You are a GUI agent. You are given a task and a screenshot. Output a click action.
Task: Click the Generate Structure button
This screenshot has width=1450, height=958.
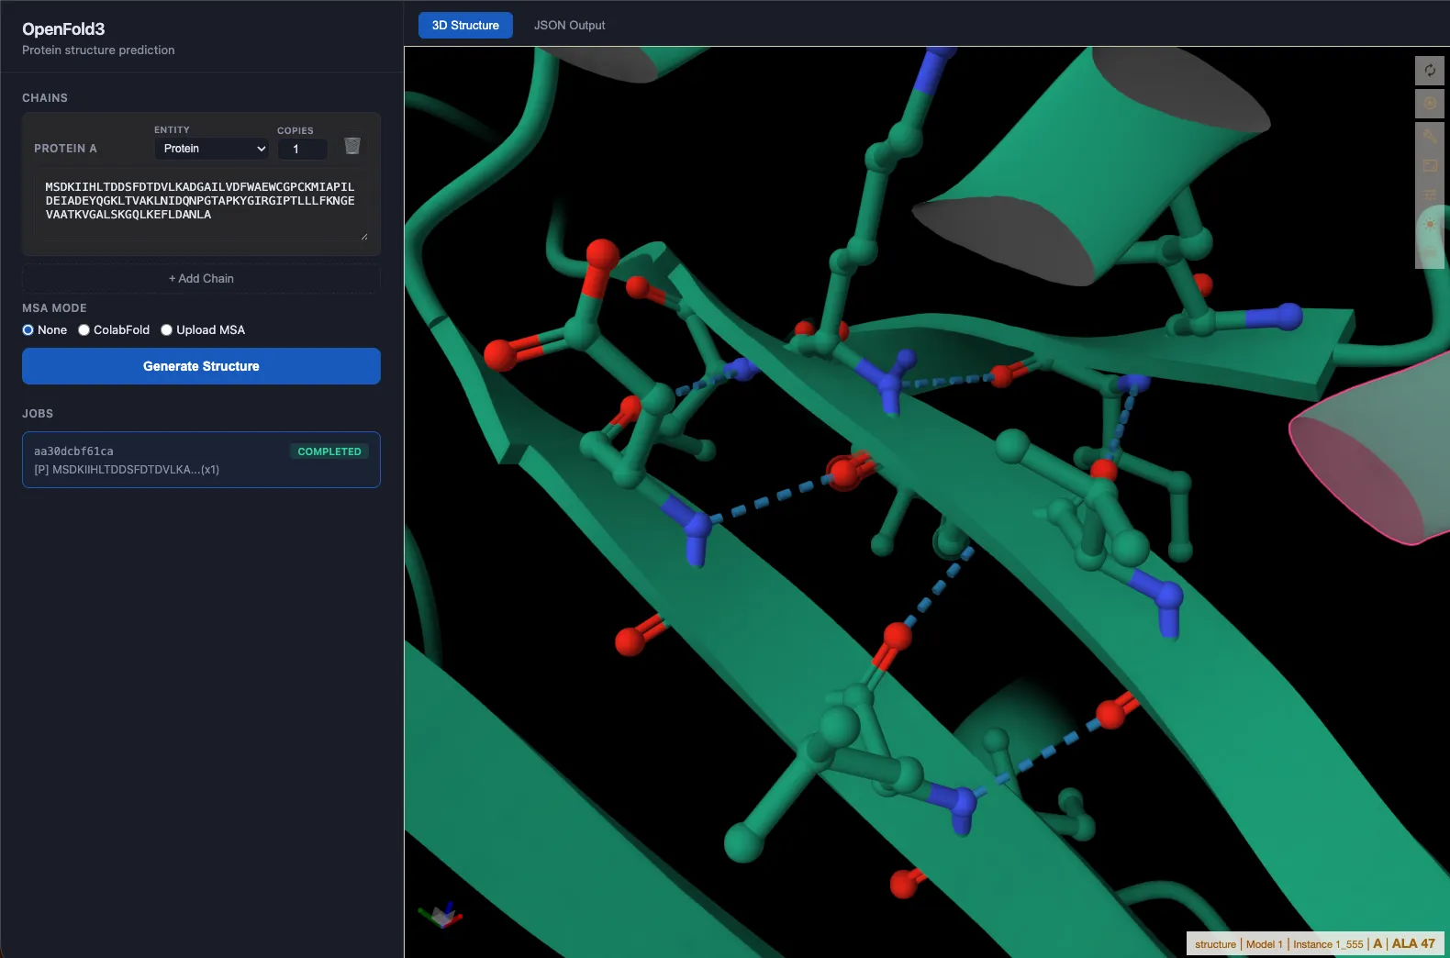(201, 366)
